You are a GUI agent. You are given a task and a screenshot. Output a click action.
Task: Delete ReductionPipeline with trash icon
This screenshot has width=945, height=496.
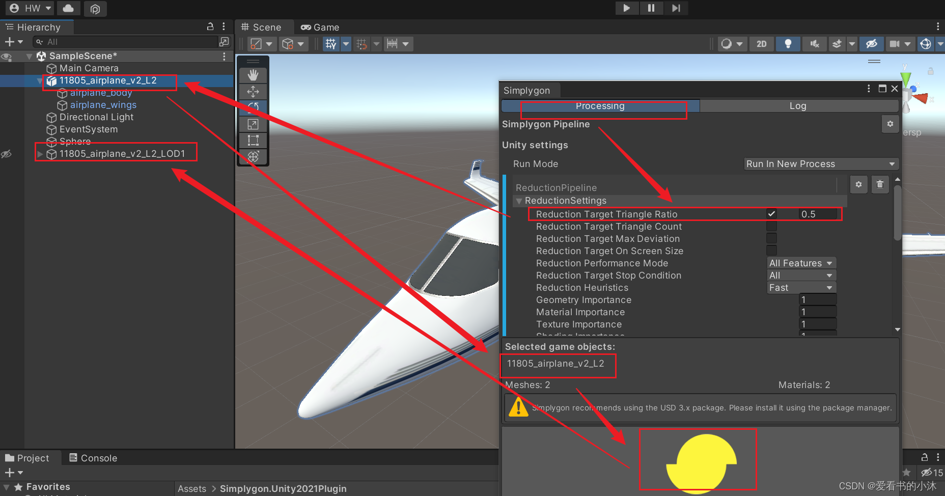tap(880, 184)
